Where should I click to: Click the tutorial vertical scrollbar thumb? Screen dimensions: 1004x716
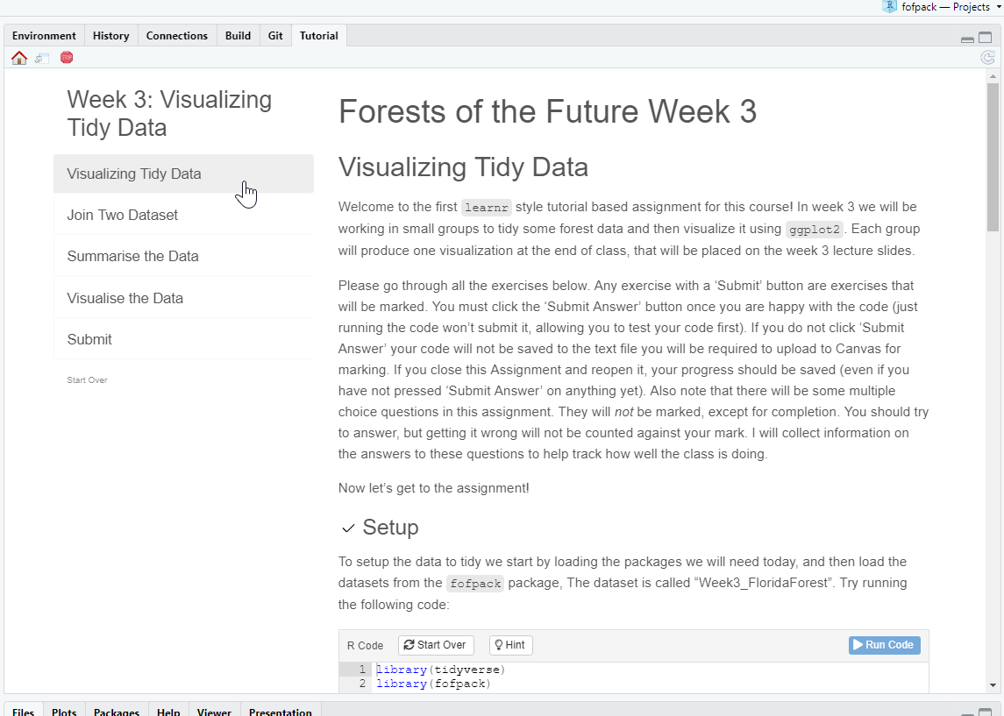[993, 158]
